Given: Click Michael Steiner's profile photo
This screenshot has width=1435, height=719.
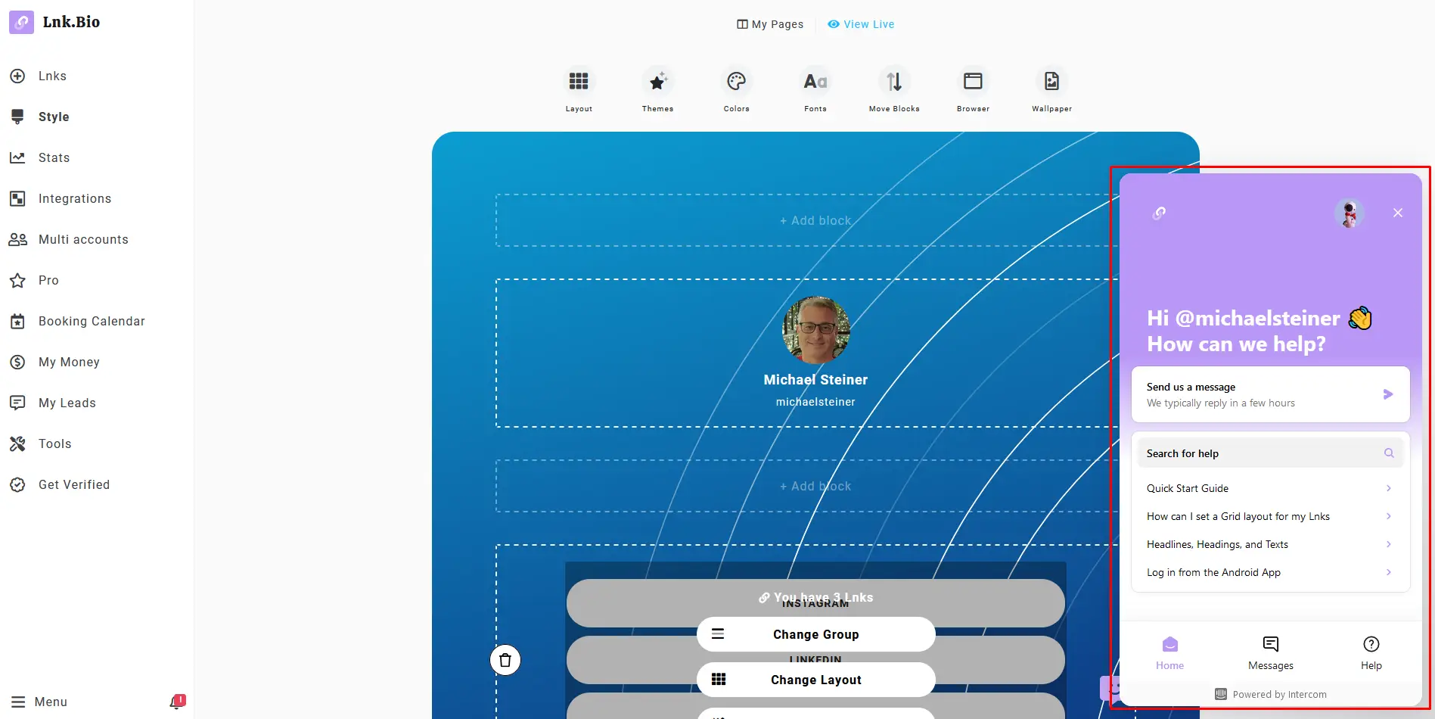Looking at the screenshot, I should pos(815,330).
